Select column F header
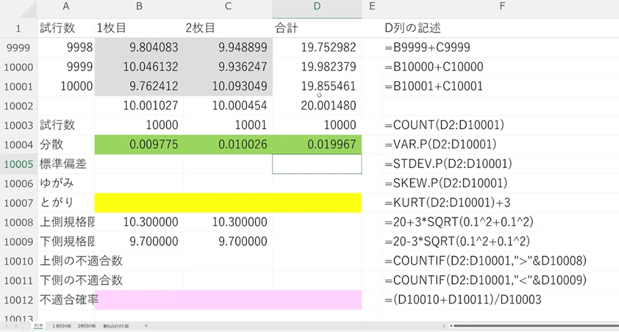 (500, 7)
